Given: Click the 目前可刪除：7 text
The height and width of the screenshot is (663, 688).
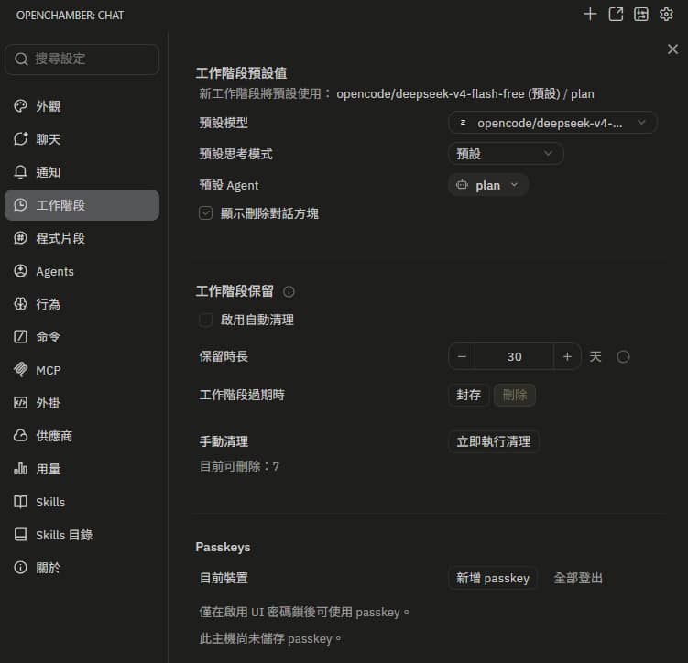Looking at the screenshot, I should point(239,466).
